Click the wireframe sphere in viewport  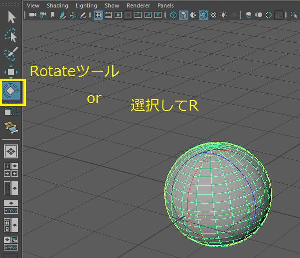click(218, 194)
